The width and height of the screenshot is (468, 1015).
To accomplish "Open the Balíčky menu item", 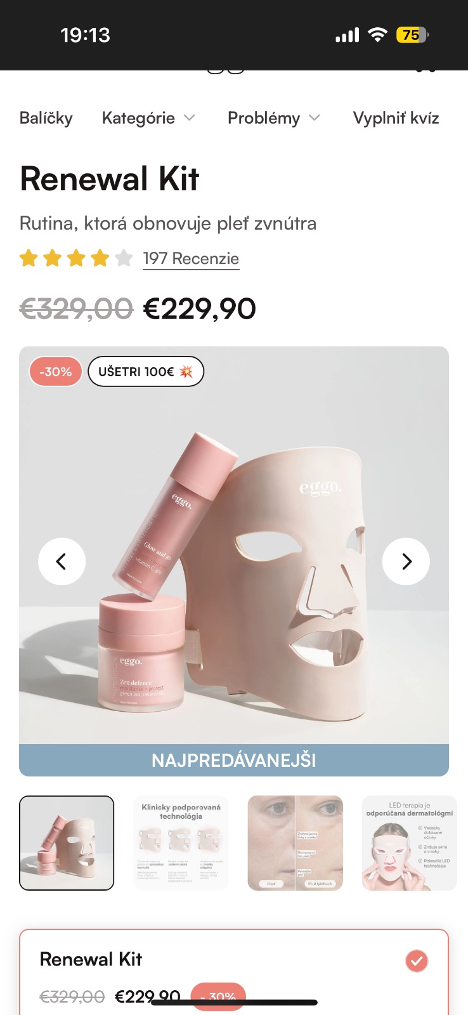I will pos(46,118).
